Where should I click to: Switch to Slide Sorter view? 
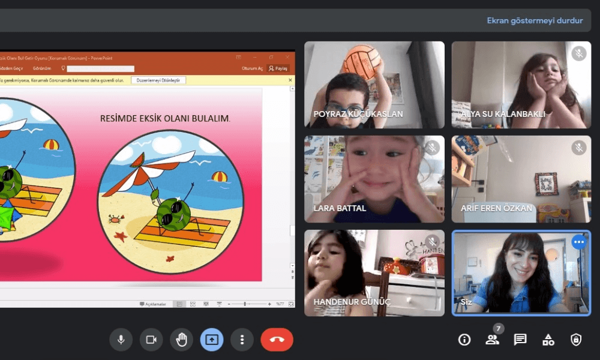193,304
